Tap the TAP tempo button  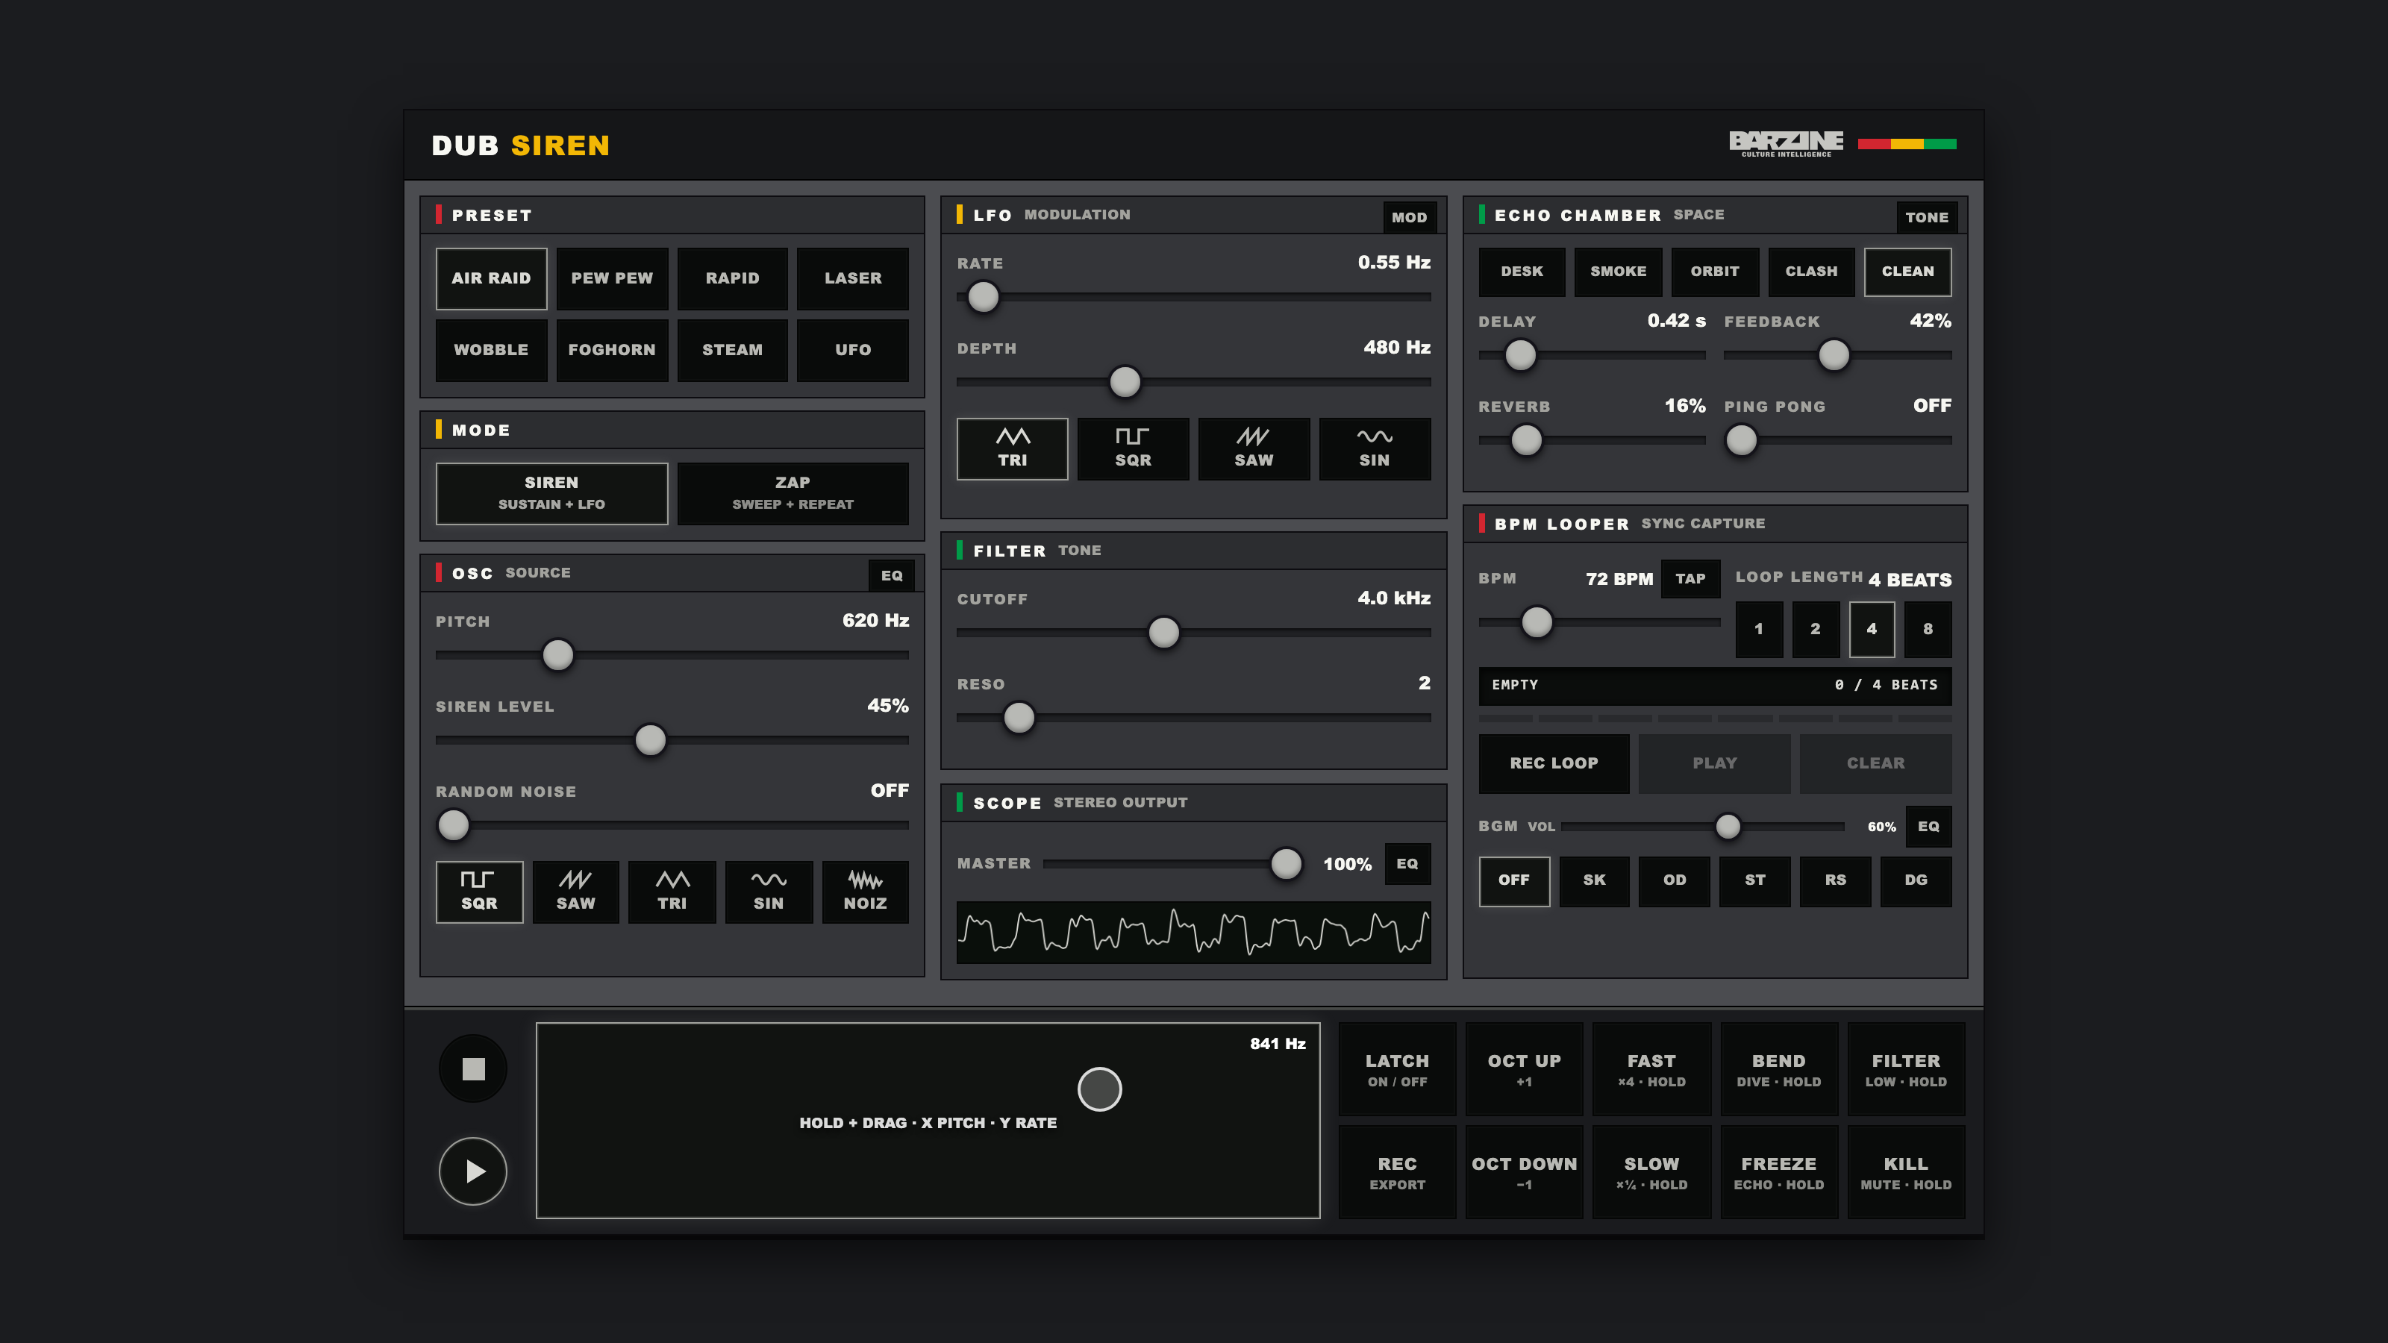click(1690, 578)
